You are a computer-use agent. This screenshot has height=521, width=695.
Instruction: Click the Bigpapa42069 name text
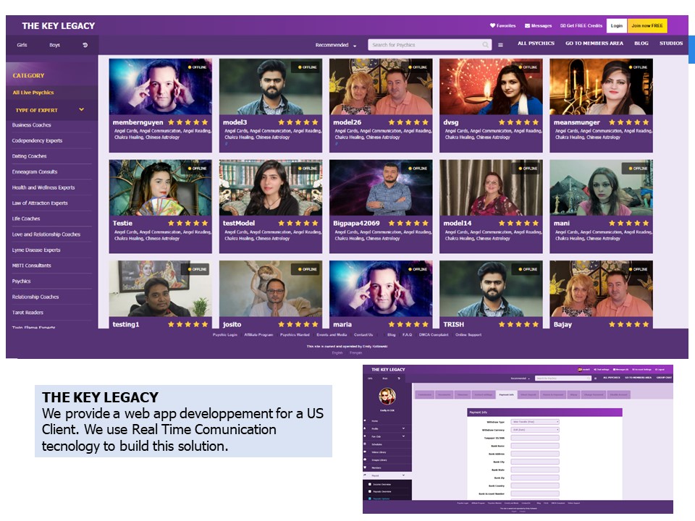pyautogui.click(x=356, y=224)
